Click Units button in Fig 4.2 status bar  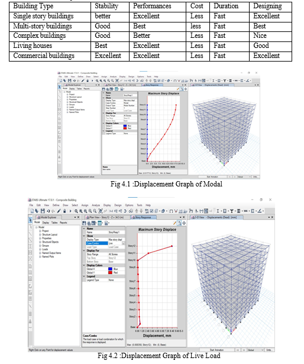[269, 350]
